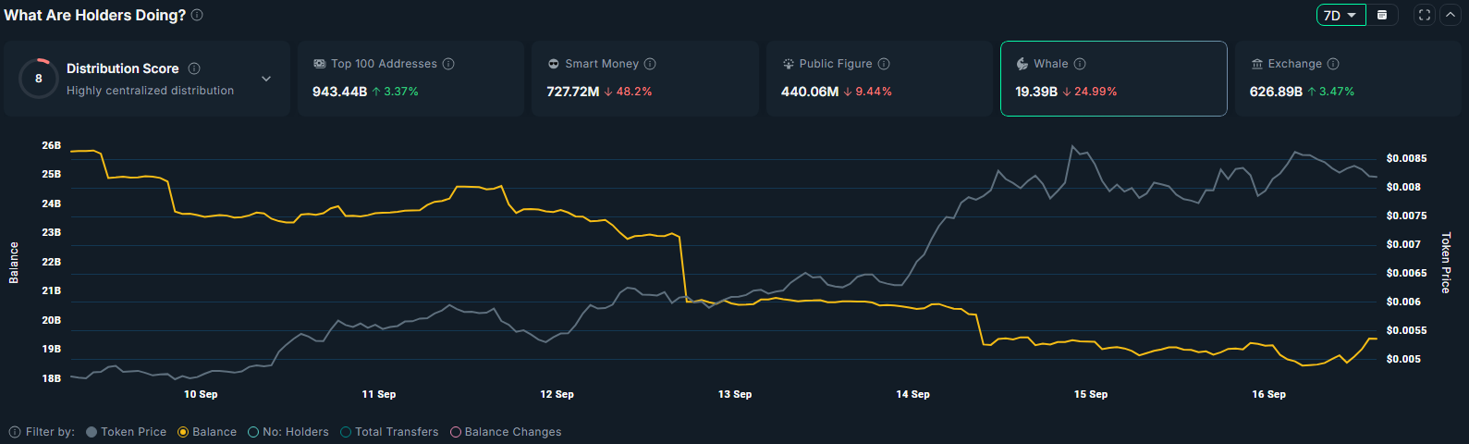Collapse the holders panel with chevron
The image size is (1469, 444).
(x=1451, y=15)
